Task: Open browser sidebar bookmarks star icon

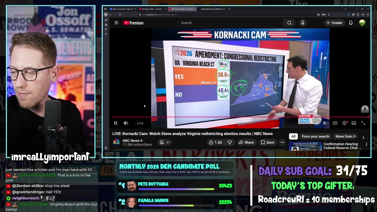Action: tap(106, 34)
